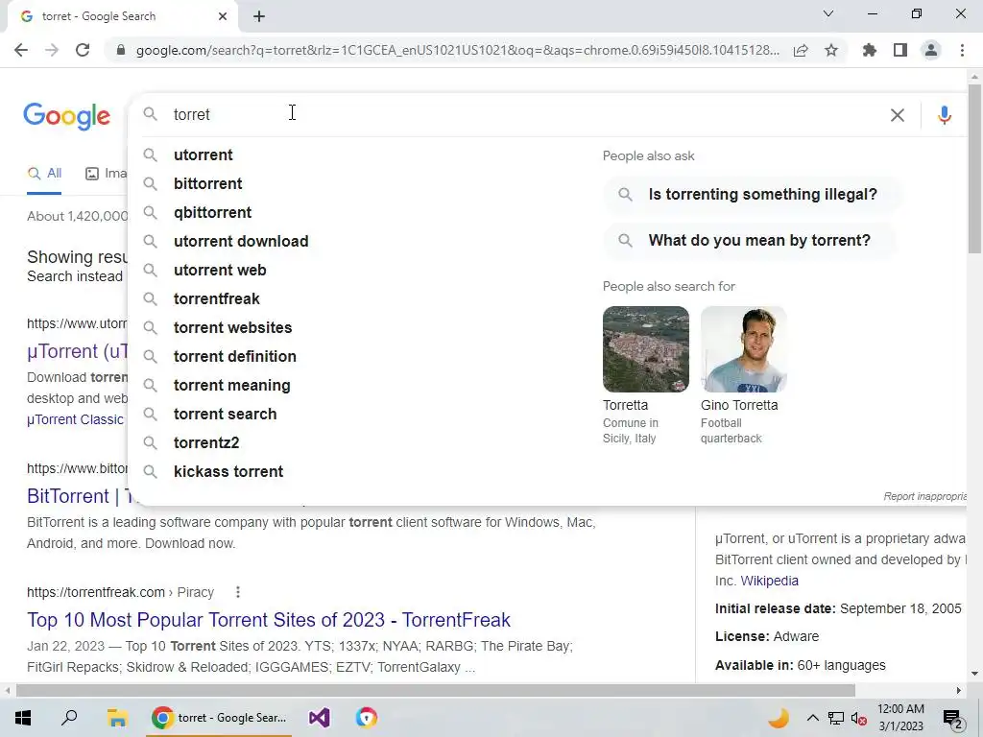Screen dimensions: 983x737
Task: Follow the Wikipedia link in knowledge panel
Action: pos(769,581)
